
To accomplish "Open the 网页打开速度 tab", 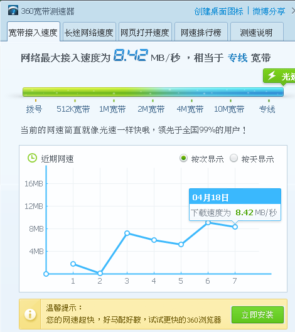I will click(x=145, y=32).
